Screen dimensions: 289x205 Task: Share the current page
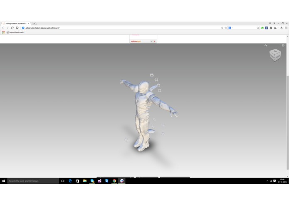point(222,28)
